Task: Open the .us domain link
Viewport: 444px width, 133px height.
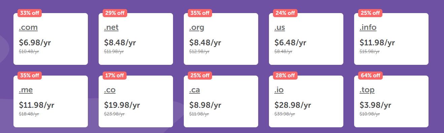Action: click(x=280, y=28)
